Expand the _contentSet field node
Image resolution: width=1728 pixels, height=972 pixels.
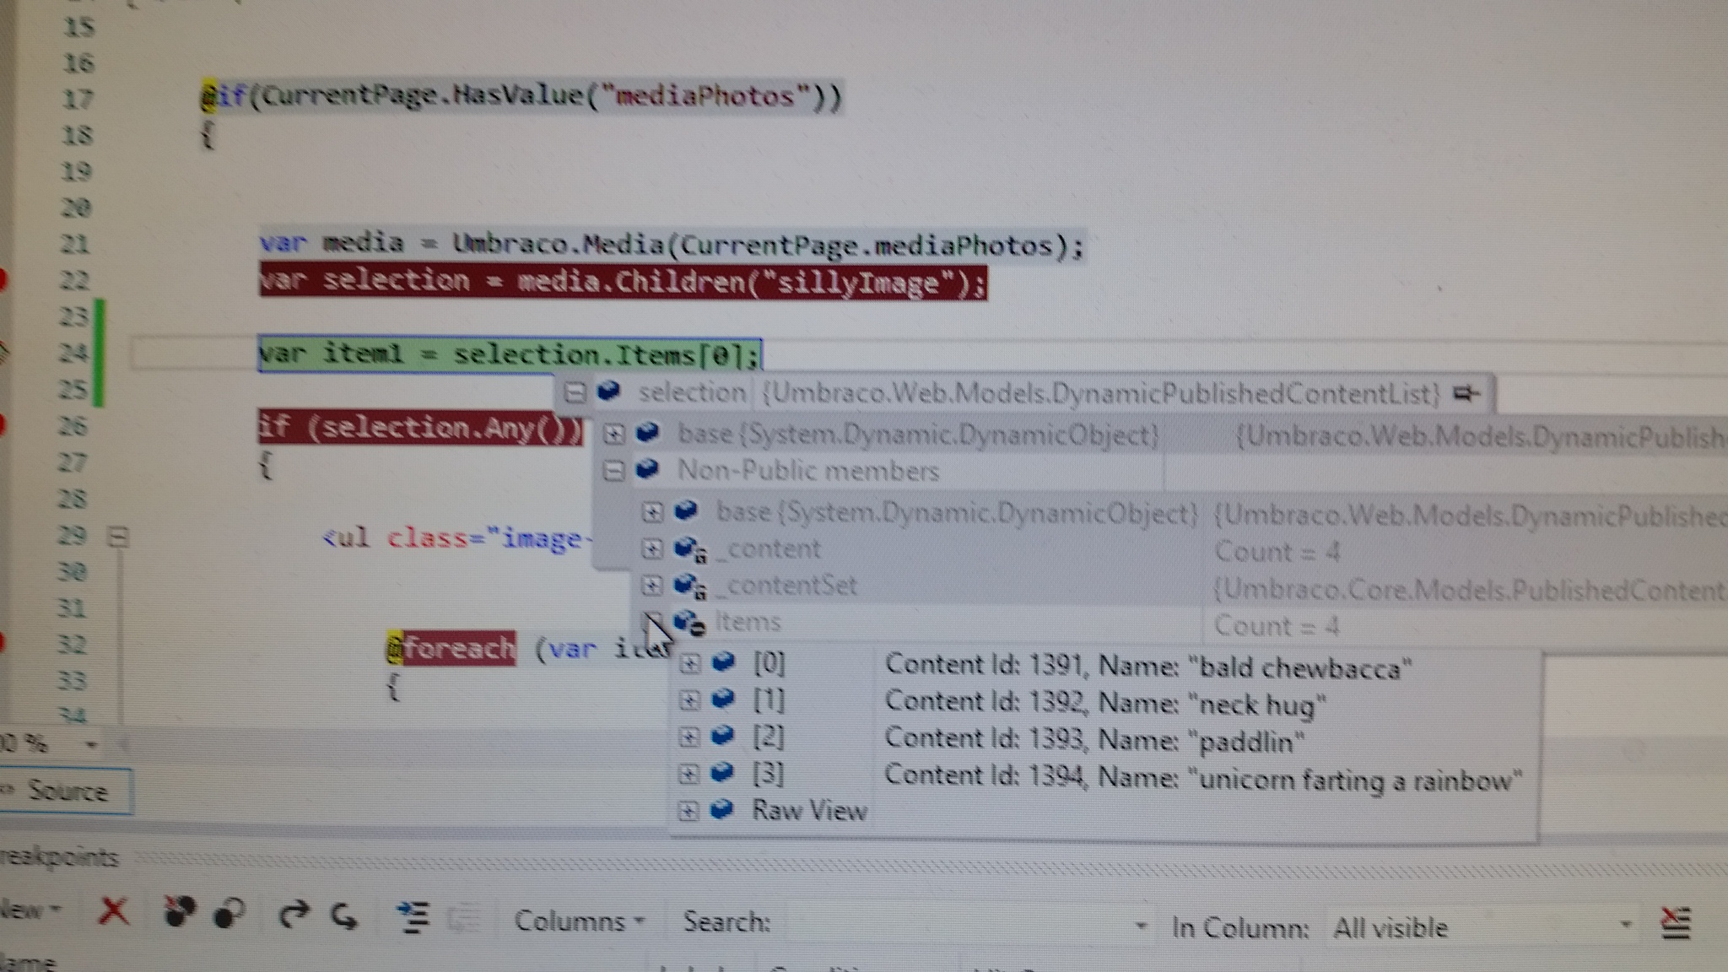651,585
